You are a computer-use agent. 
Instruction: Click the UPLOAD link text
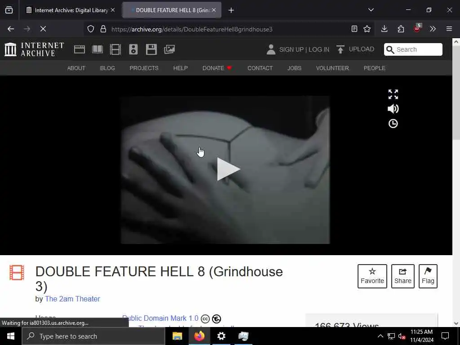362,49
